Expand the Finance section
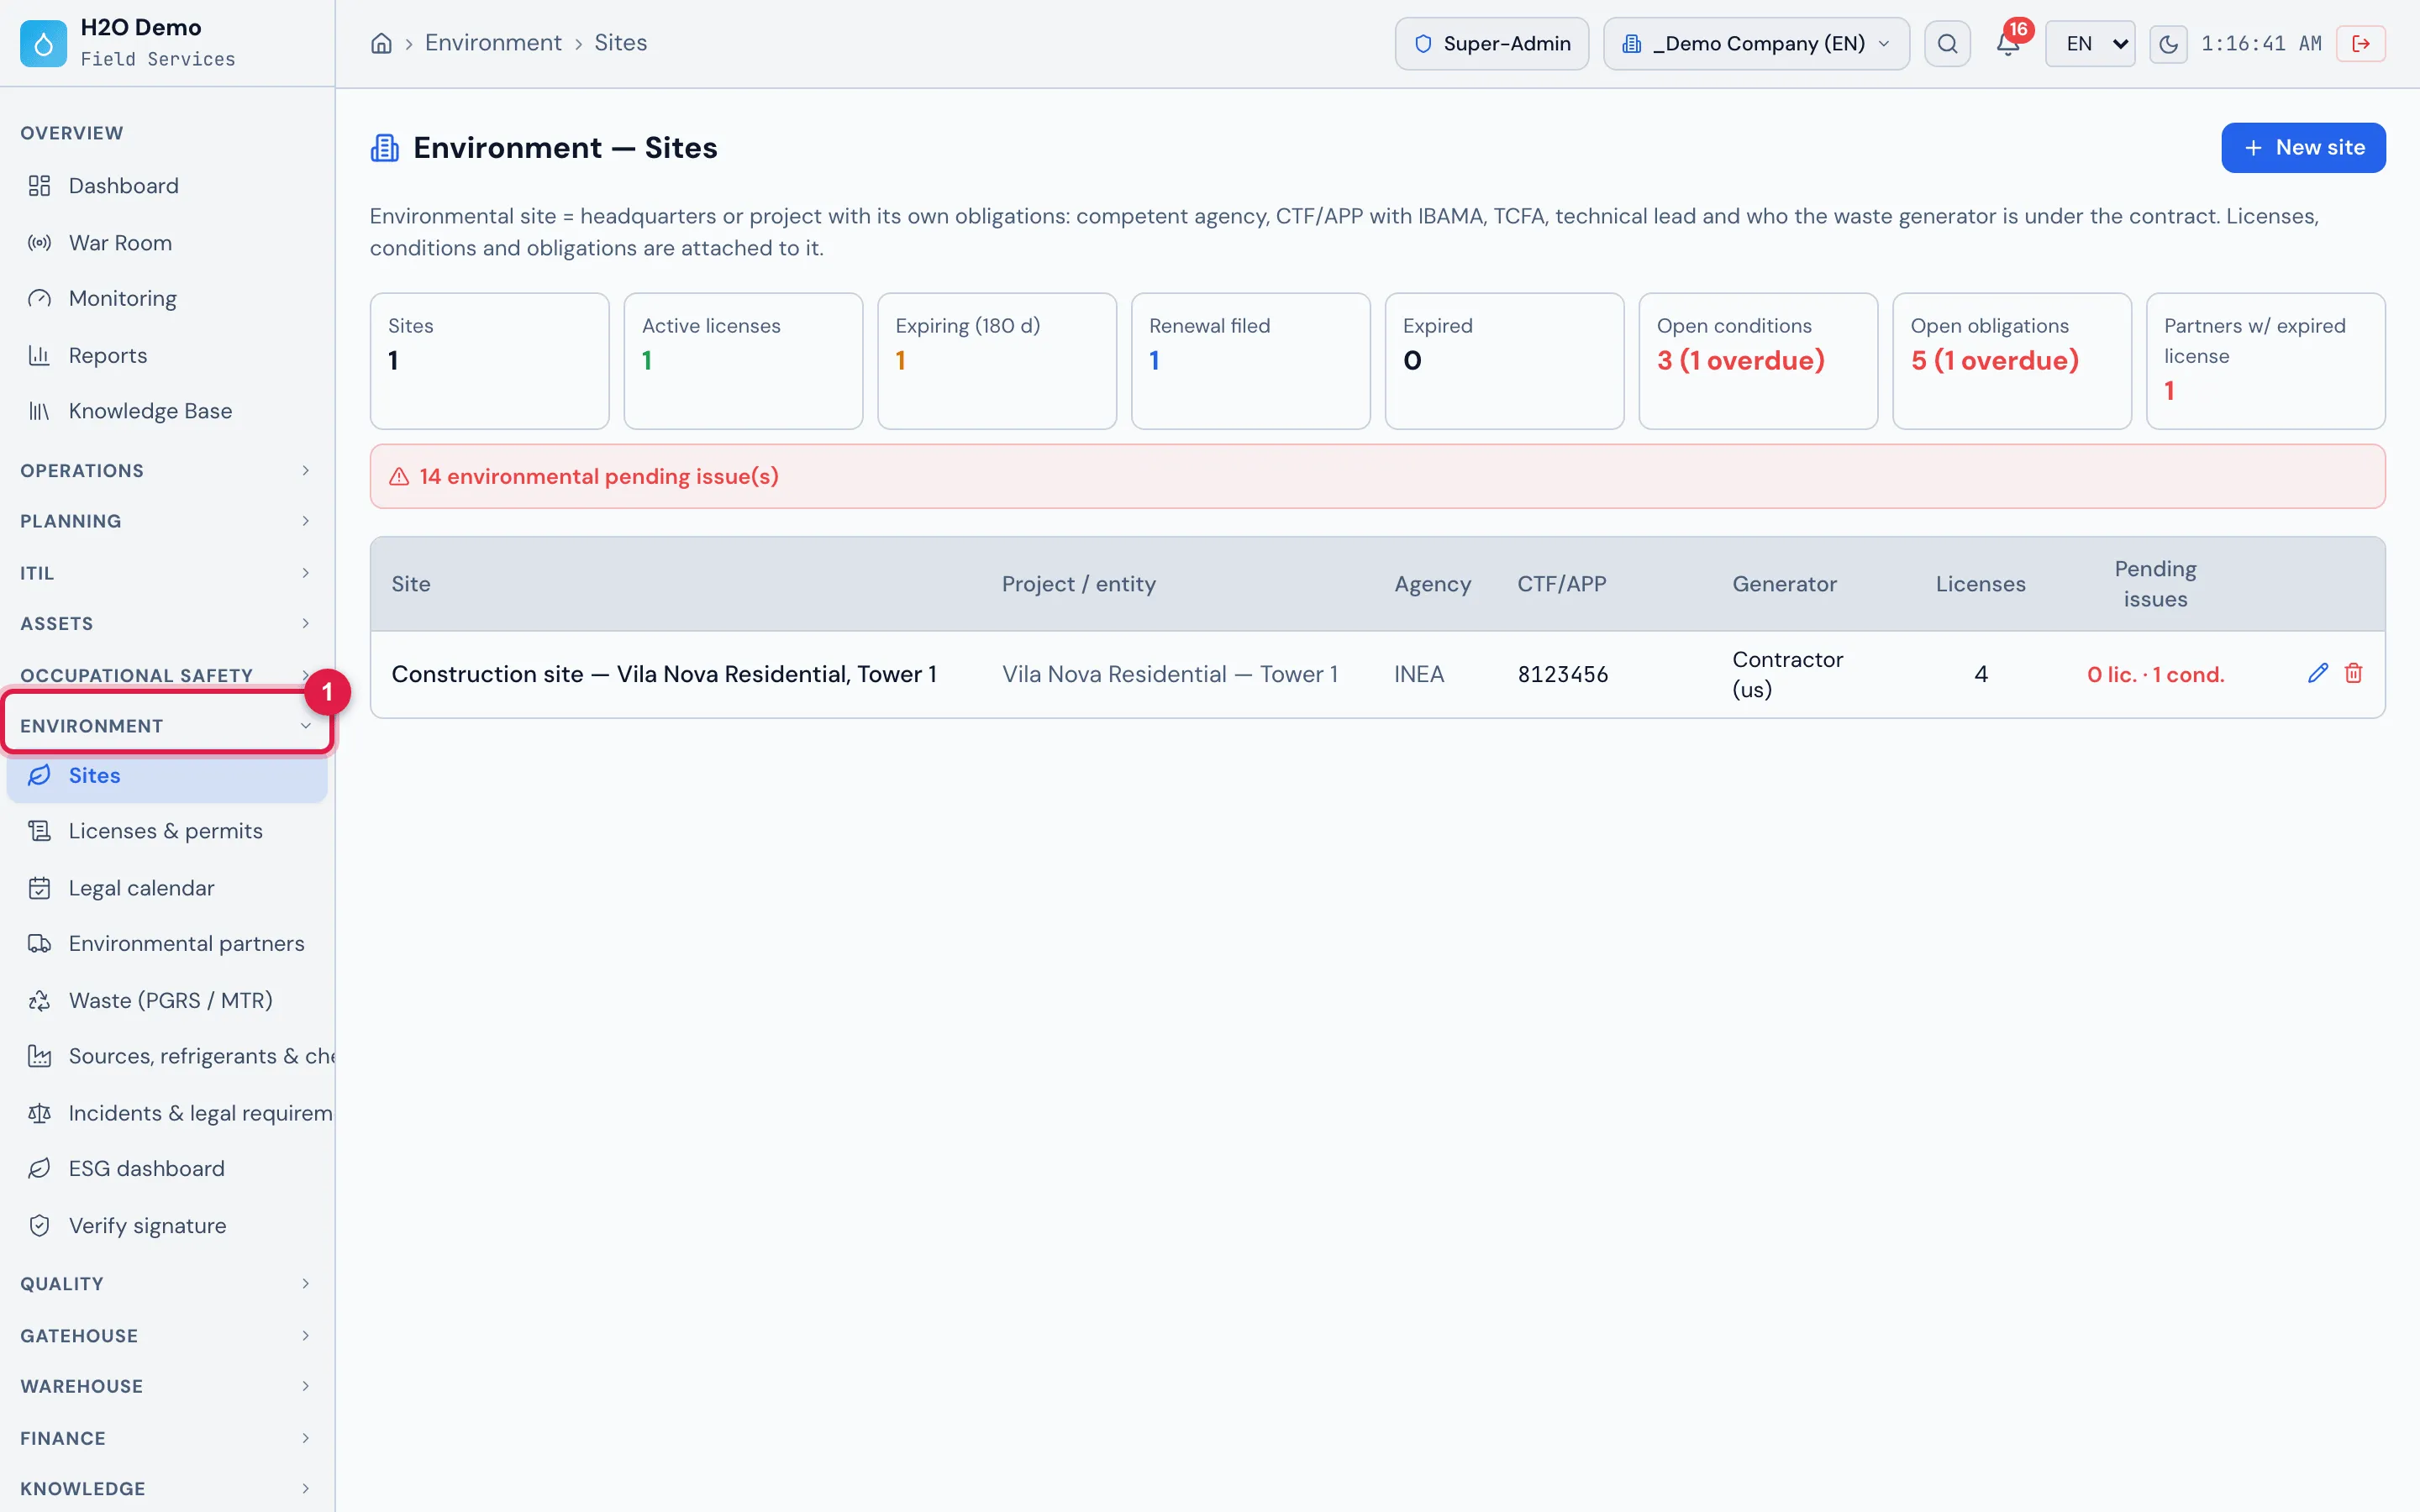Screen dimensions: 2420x1512 pyautogui.click(x=167, y=1438)
